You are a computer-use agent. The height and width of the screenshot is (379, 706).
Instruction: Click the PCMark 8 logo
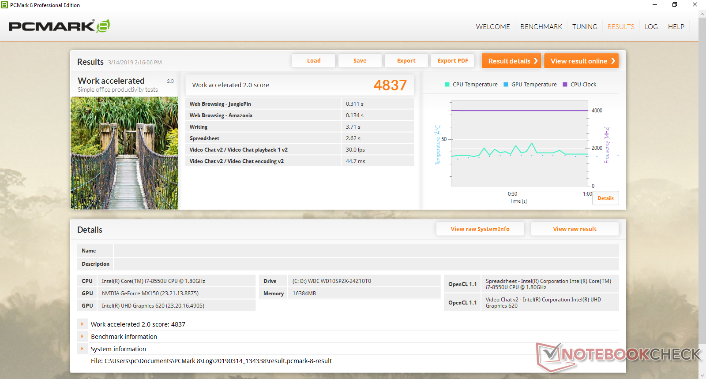[59, 26]
